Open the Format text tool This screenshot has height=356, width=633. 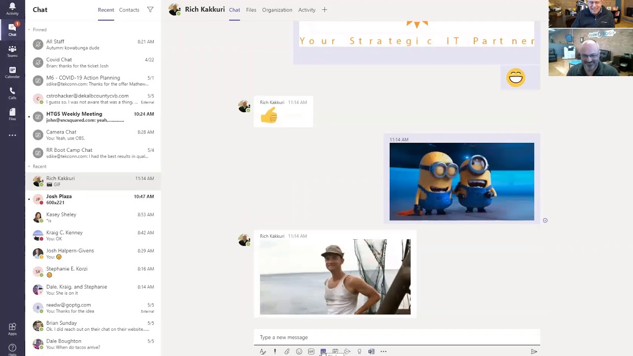(263, 352)
